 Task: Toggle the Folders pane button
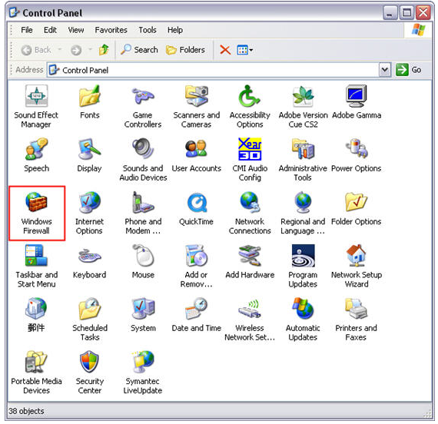point(185,50)
